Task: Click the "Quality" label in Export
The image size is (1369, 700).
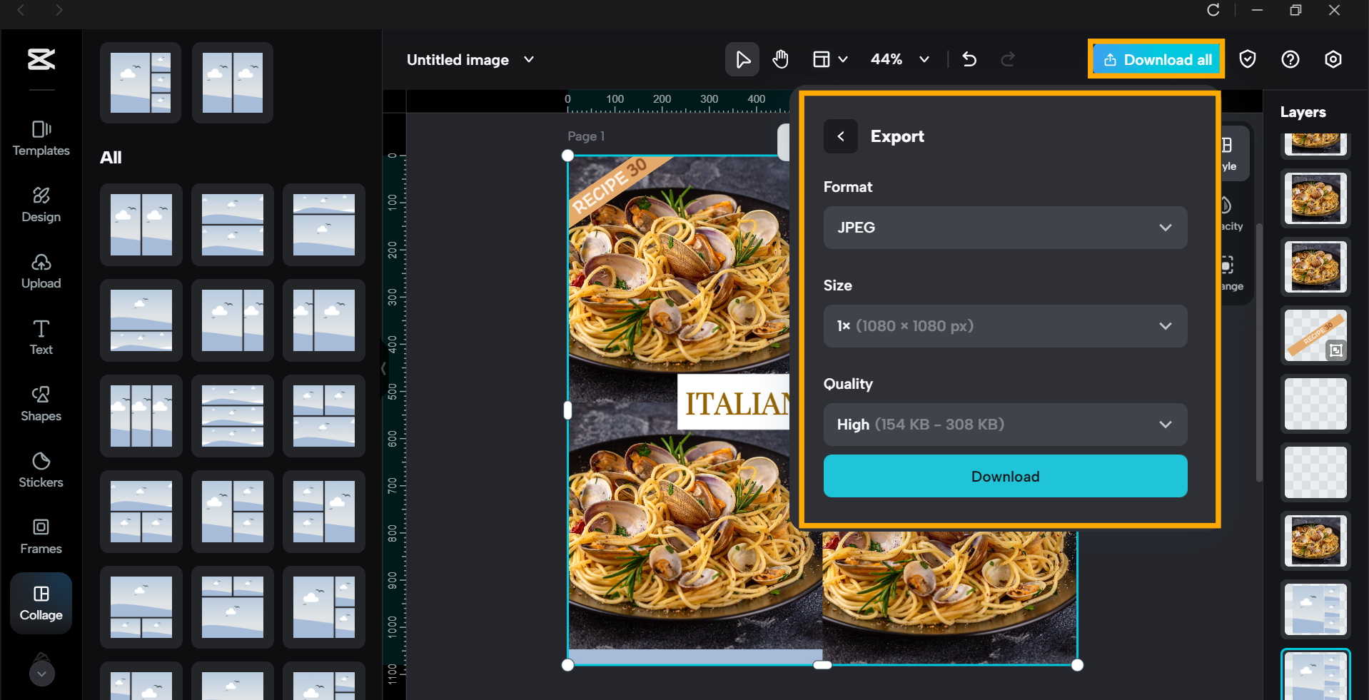Action: click(x=848, y=384)
